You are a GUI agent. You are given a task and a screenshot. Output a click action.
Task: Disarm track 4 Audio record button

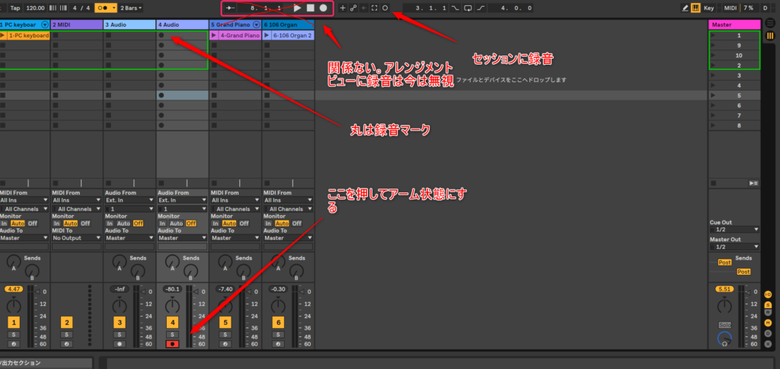point(173,344)
